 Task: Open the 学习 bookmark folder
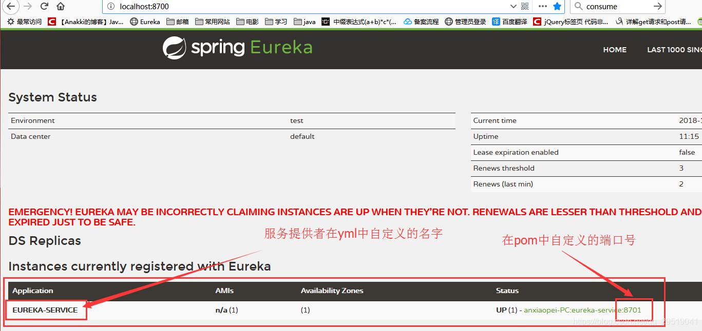point(276,22)
